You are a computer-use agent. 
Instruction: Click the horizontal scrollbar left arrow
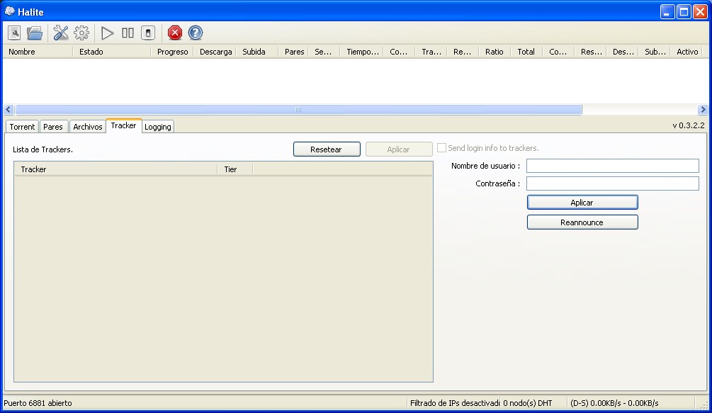9,109
